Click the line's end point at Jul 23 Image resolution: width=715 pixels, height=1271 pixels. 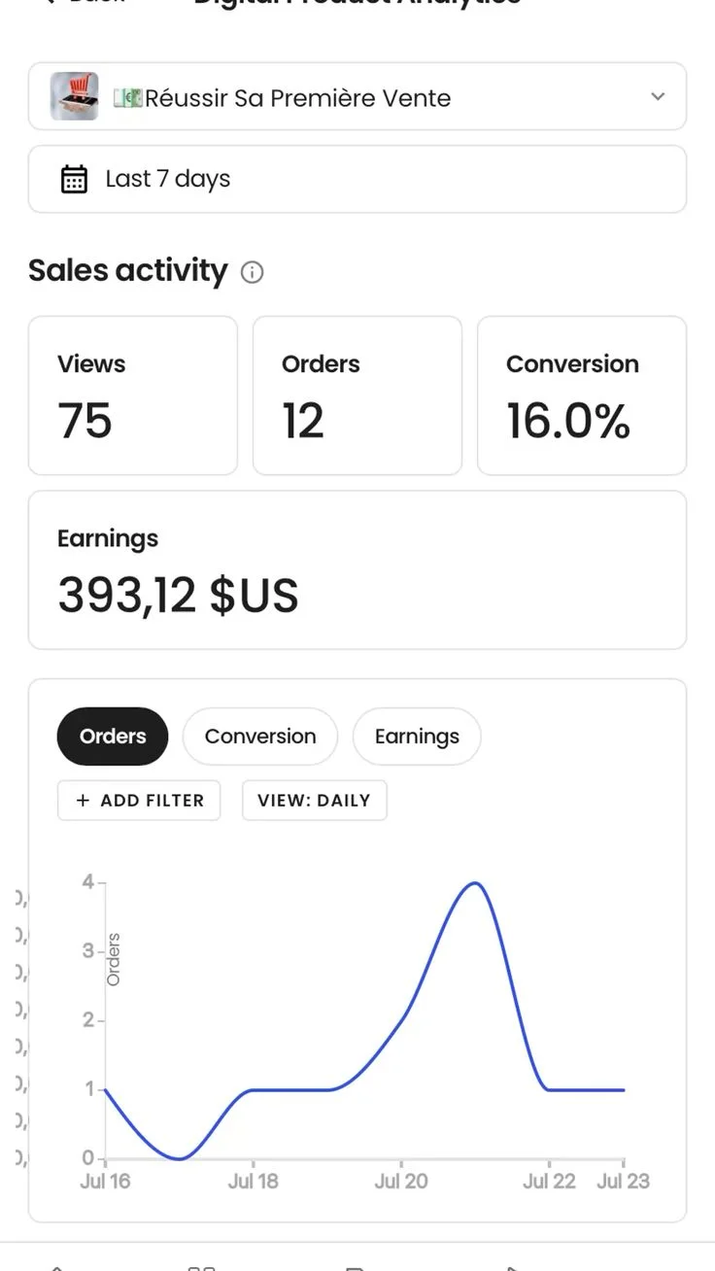coord(623,1090)
